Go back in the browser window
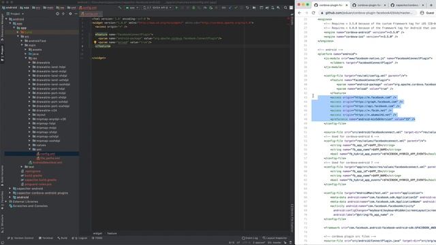 pos(300,13)
